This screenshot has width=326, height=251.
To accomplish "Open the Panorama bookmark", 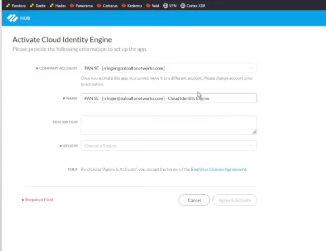I will (81, 6).
